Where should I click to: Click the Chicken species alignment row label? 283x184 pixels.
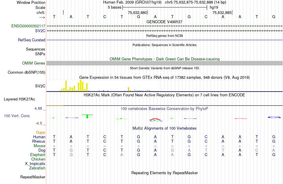pyautogui.click(x=38, y=159)
